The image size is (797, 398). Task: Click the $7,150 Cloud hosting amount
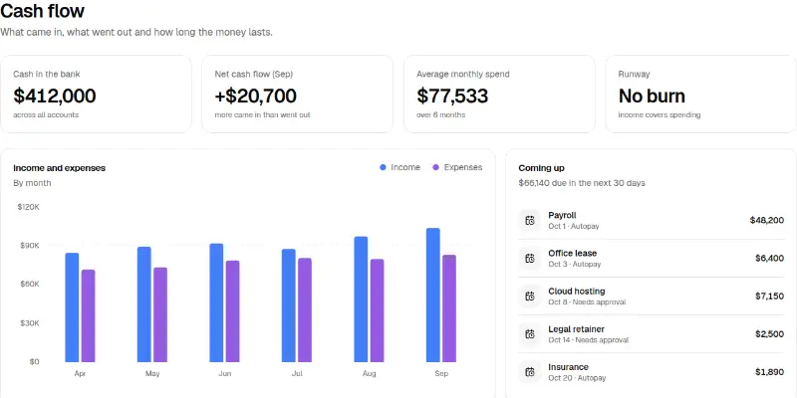pyautogui.click(x=769, y=296)
